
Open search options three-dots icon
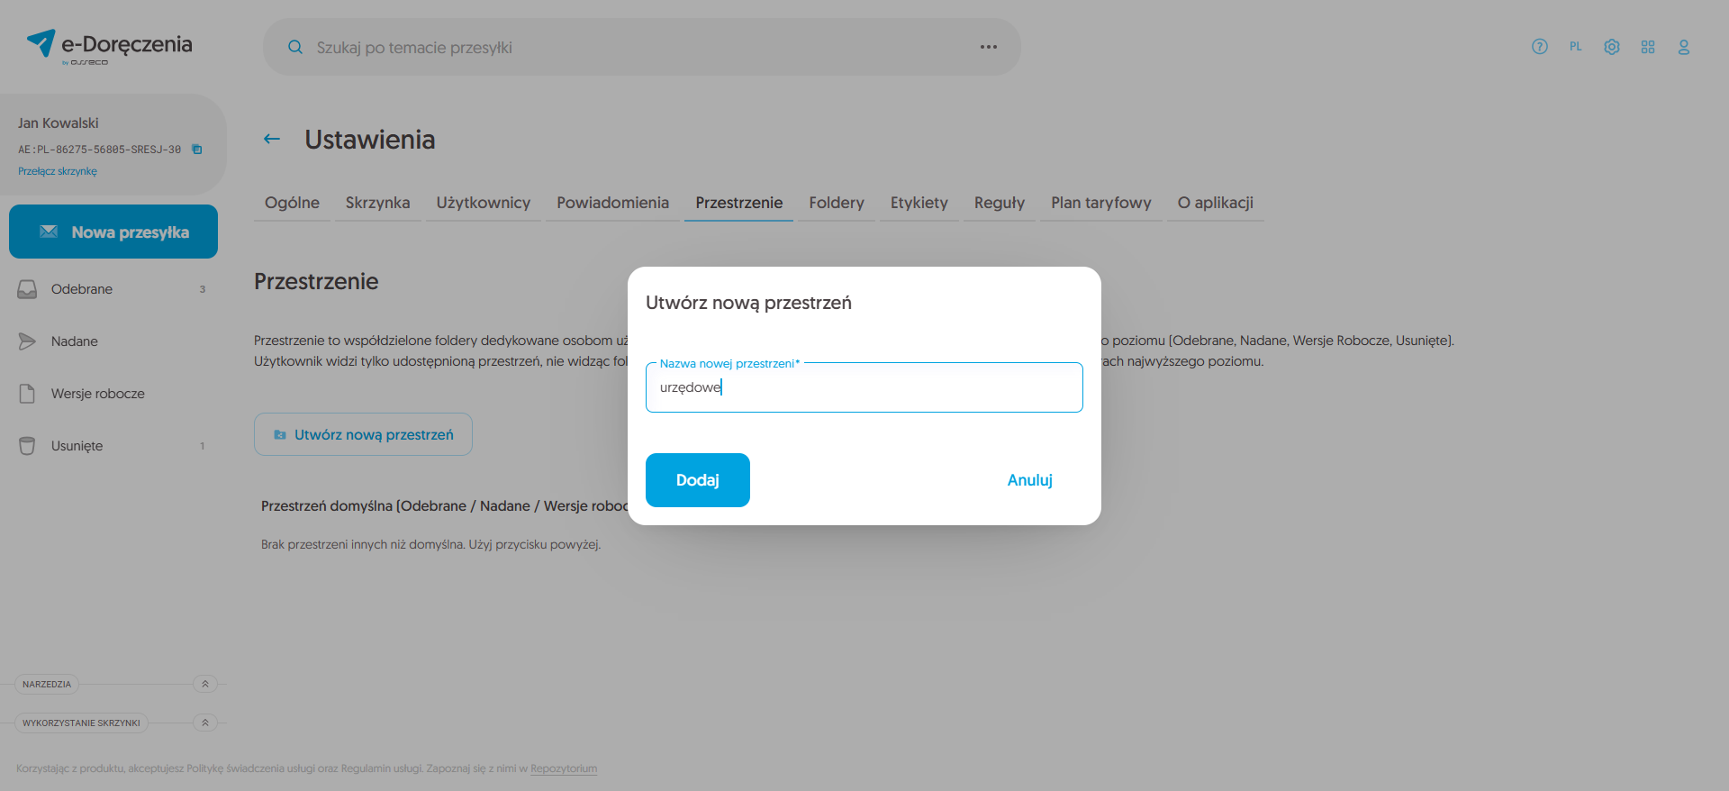(989, 47)
